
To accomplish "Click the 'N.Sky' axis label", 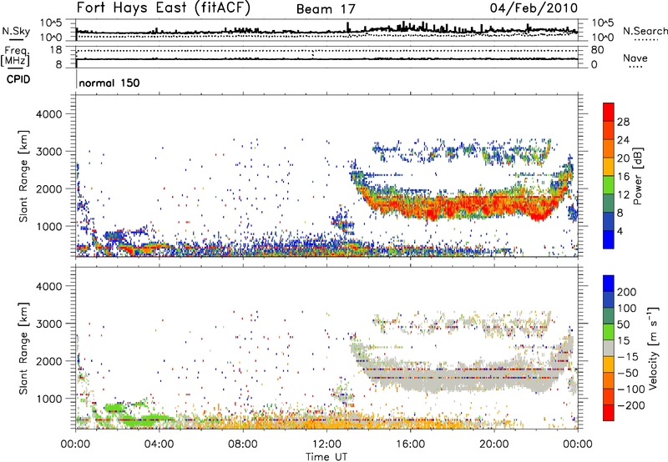I will pyautogui.click(x=16, y=31).
